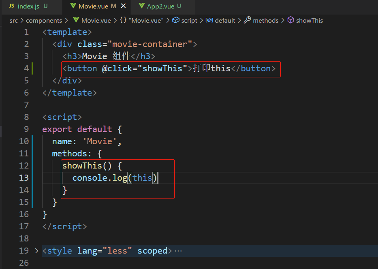Click the Vue icon in the breadcrumb
Screen dimensions: 378x269
76,20
